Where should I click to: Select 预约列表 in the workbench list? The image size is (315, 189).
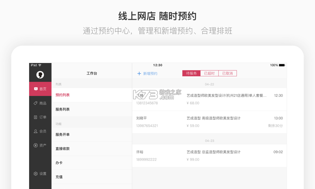[92, 95]
